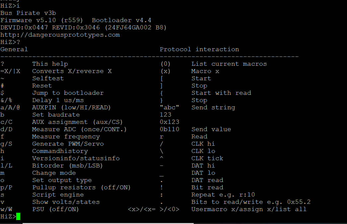Image resolution: width=347 pixels, height=224 pixels.
Task: Click the "Bootloader v4.4" text
Action: (x=122, y=20)
